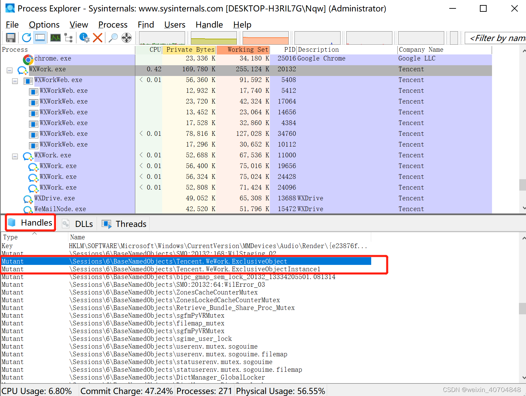Select the chrome.exe process row
The width and height of the screenshot is (526, 396).
click(246, 58)
